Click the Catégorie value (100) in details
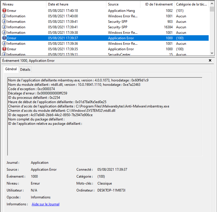Viewport: 217px width, 212px height. coord(101,176)
